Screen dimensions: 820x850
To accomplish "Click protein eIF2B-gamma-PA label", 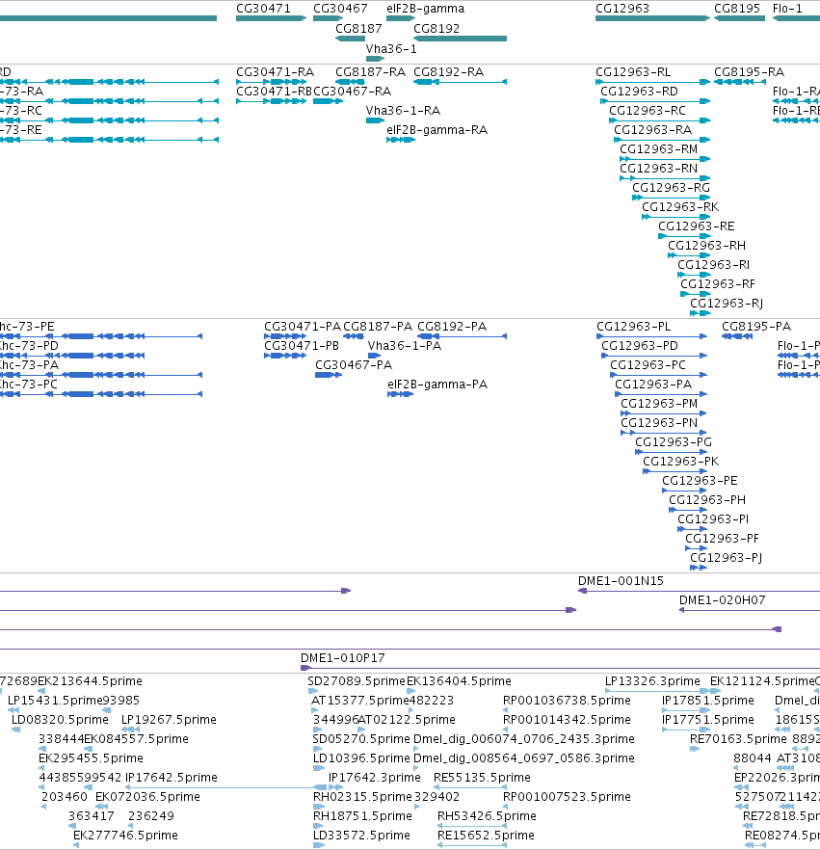I will [437, 385].
